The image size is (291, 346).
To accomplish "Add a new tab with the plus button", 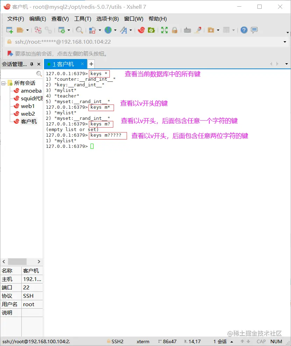I will click(x=91, y=64).
